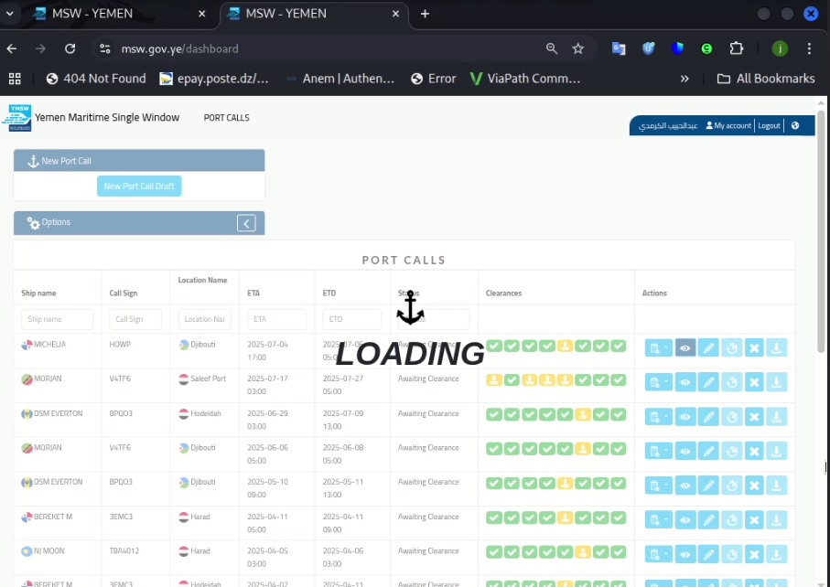Toggle the eye view icon for BEREKET M at Harad
This screenshot has height=587, width=830.
[685, 520]
